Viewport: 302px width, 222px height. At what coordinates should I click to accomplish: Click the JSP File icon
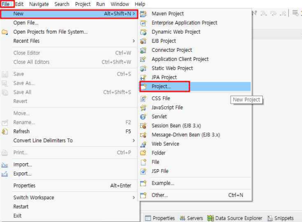click(x=143, y=171)
